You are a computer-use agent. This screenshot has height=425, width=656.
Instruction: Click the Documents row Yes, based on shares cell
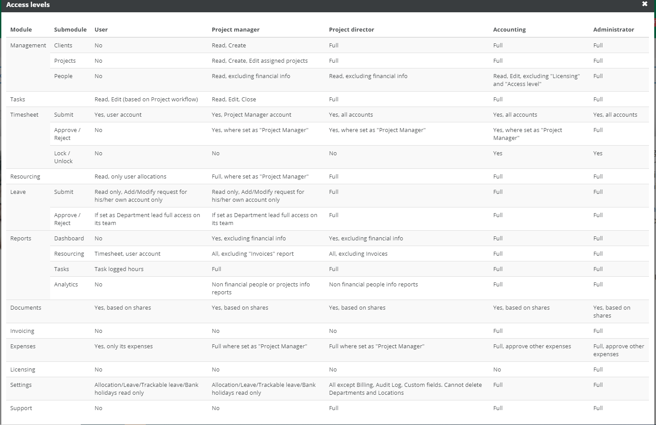(123, 307)
